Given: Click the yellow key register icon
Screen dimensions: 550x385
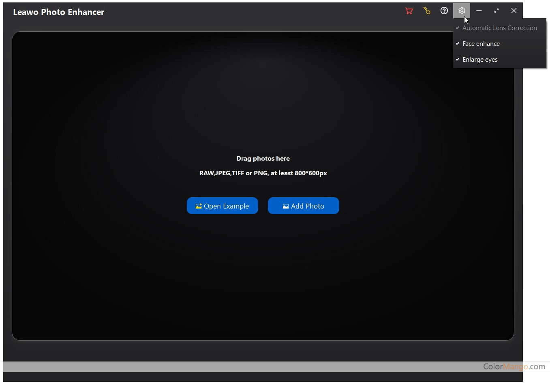Looking at the screenshot, I should (427, 11).
